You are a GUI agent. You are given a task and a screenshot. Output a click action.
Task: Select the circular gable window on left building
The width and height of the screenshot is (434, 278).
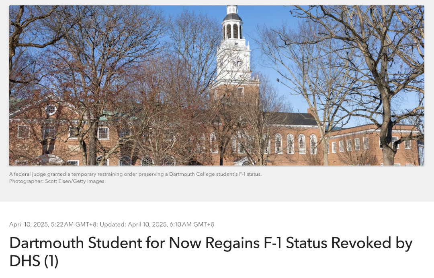(x=51, y=109)
